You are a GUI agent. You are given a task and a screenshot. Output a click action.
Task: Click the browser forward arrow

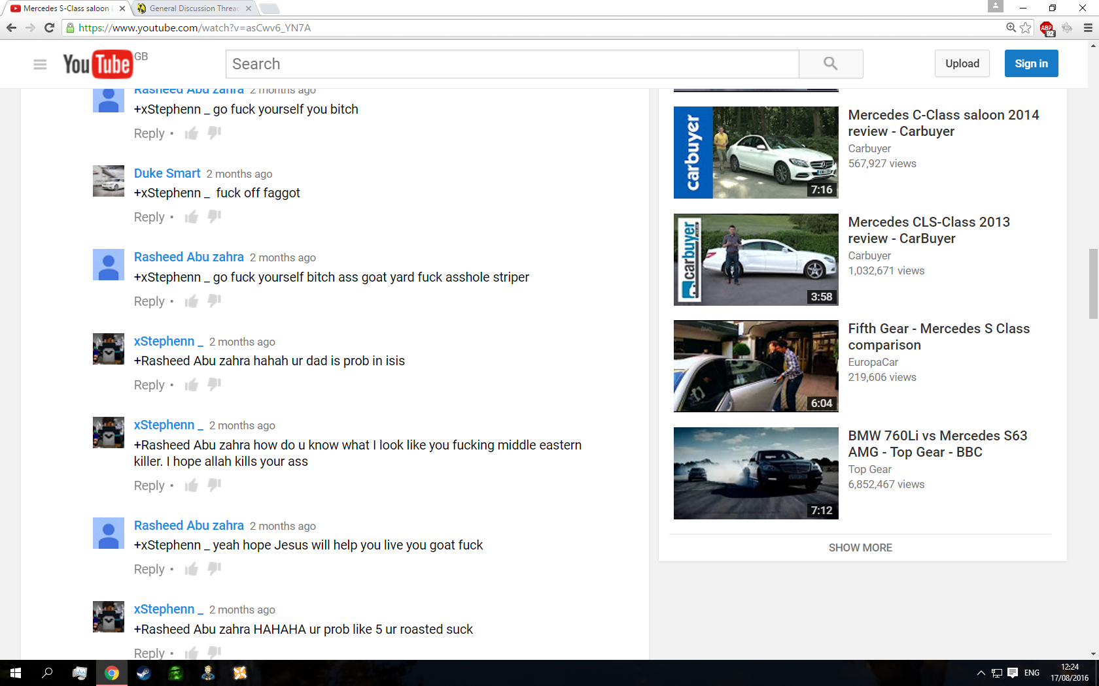(30, 27)
